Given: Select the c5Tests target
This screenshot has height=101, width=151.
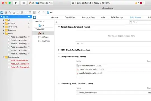Looking at the screenshot, I should tap(43, 37).
